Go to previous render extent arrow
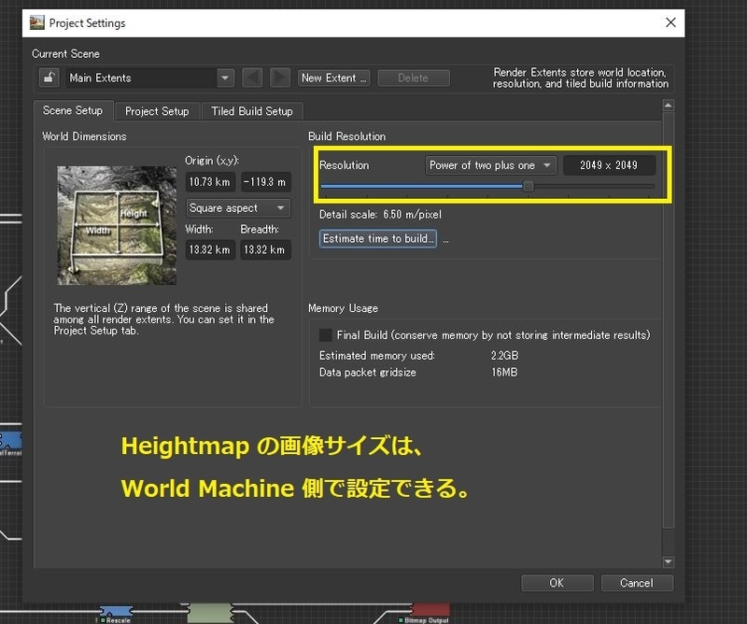This screenshot has width=747, height=624. pyautogui.click(x=252, y=78)
